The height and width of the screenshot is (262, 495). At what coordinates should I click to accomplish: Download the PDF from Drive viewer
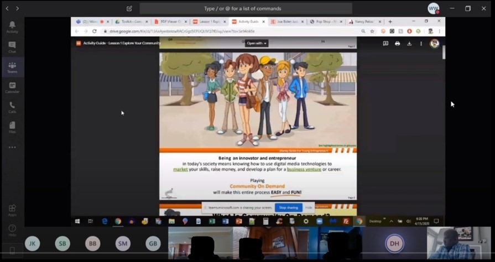409,44
